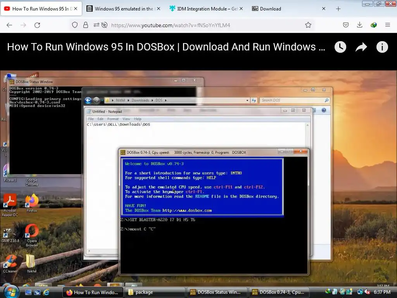The width and height of the screenshot is (397, 298).
Task: Open the 'package' folder taskbar button
Action: (155, 292)
